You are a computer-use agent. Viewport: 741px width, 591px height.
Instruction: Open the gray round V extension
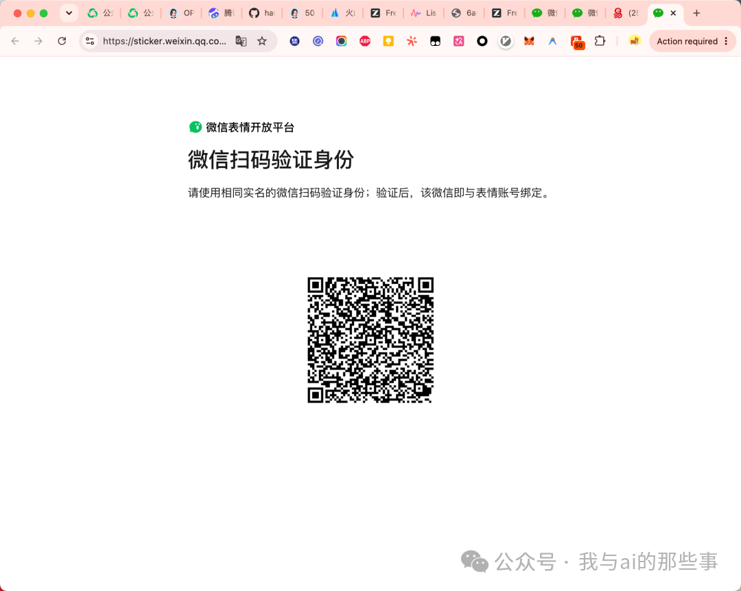[x=506, y=41]
